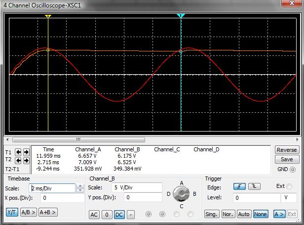Toggle the GND radio button

pyautogui.click(x=293, y=170)
